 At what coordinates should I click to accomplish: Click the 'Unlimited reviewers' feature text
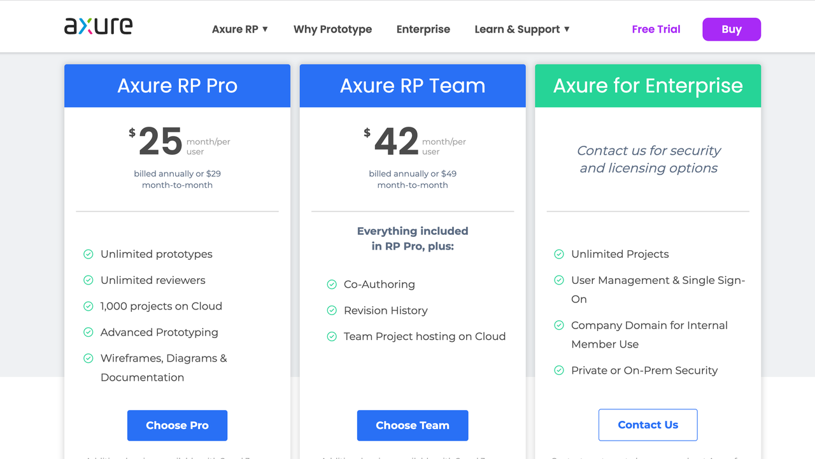[153, 280]
